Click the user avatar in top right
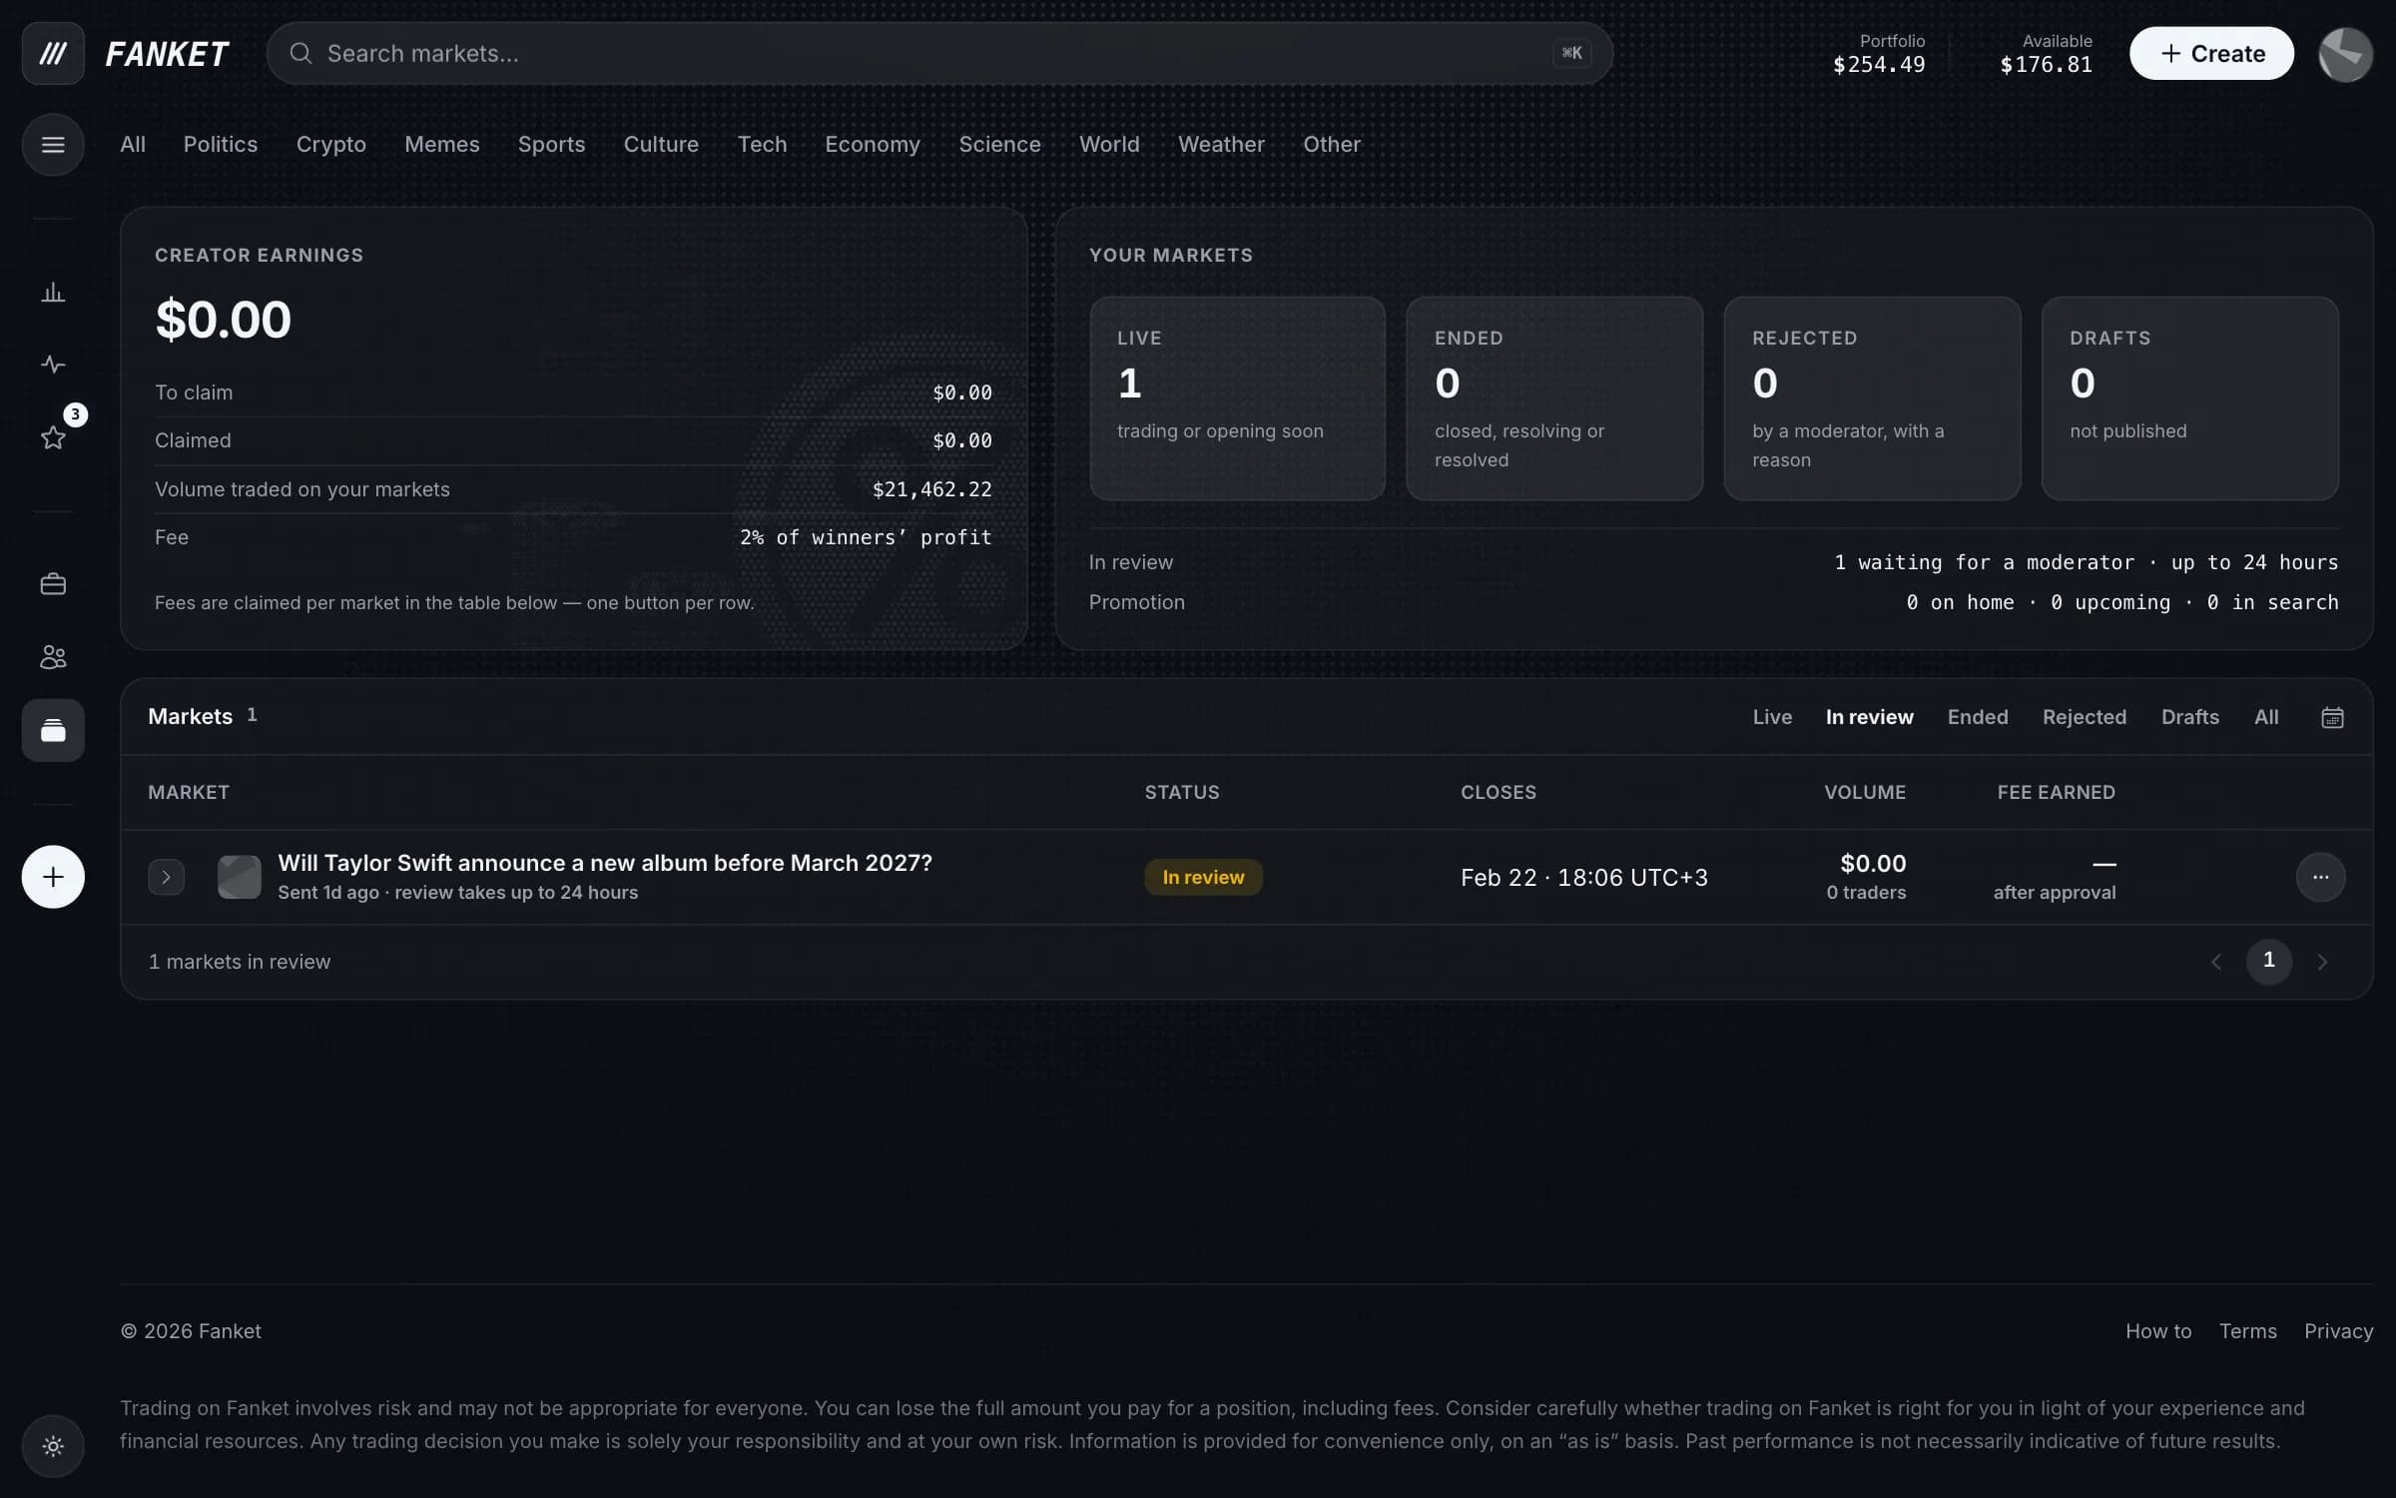This screenshot has width=2396, height=1498. 2345,54
